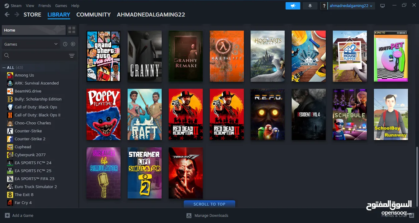The width and height of the screenshot is (419, 223).
Task: Open the Tekken 7 cover
Action: pyautogui.click(x=186, y=173)
